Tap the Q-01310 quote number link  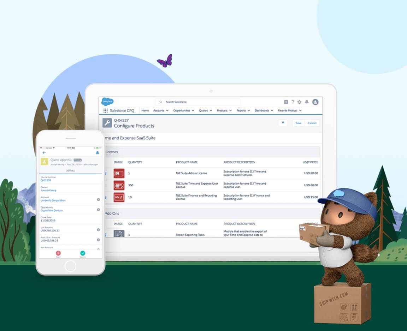coord(46,180)
